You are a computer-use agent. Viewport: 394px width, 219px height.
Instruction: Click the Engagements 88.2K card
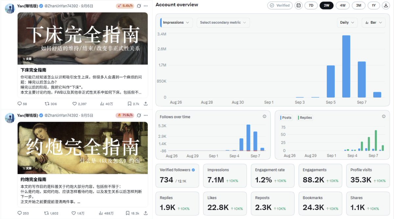pyautogui.click(x=320, y=176)
